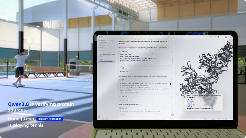246x138 pixels.
Task: Click the vertical scrollbar of first code block
Action: tap(172, 61)
